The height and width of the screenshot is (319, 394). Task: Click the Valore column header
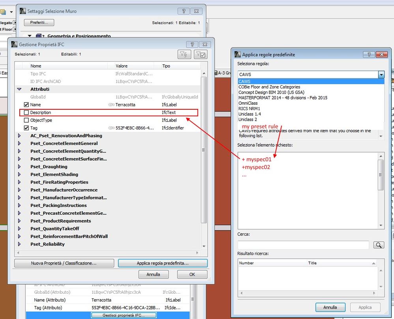pyautogui.click(x=134, y=66)
